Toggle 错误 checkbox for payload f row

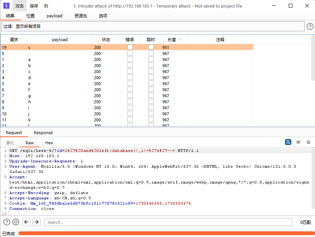click(x=130, y=89)
